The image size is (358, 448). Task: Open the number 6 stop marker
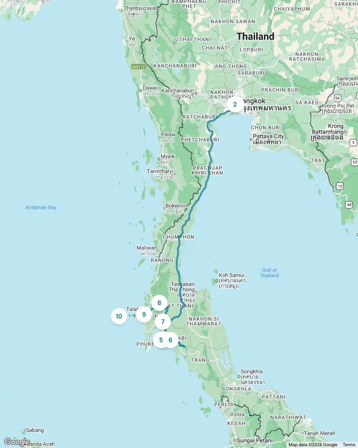pyautogui.click(x=170, y=340)
